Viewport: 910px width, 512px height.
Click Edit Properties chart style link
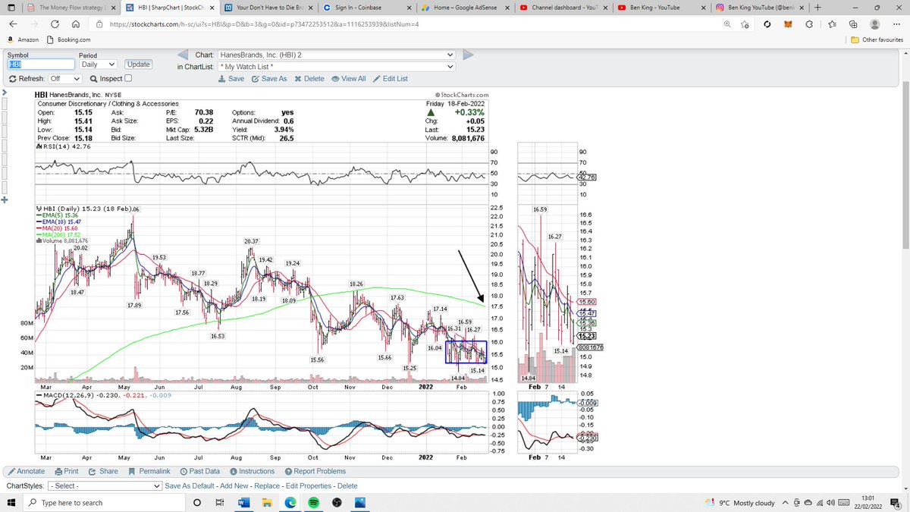click(x=309, y=485)
